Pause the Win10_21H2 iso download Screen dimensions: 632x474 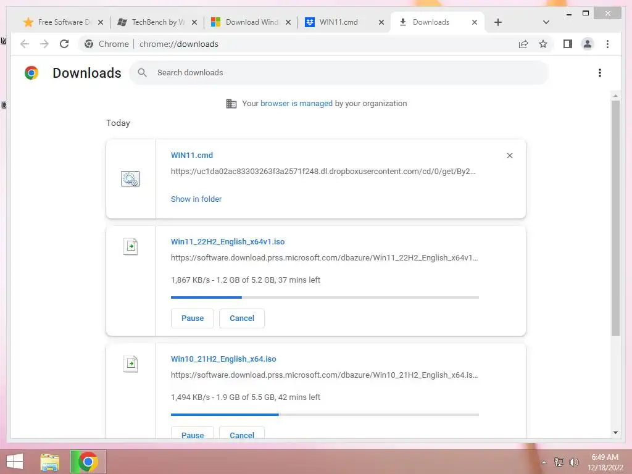[193, 433]
